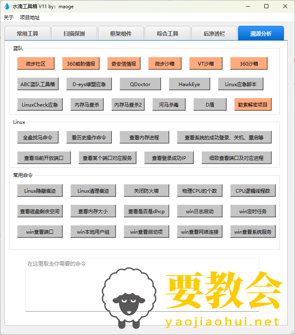The image size is (295, 335).
Task: Click CPU逻辑线程数 button
Action: pyautogui.click(x=253, y=191)
